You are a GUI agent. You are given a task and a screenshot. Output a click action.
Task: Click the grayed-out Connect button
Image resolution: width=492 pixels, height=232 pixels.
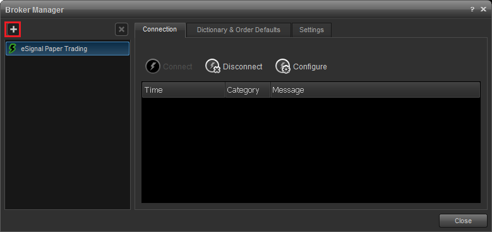(169, 67)
